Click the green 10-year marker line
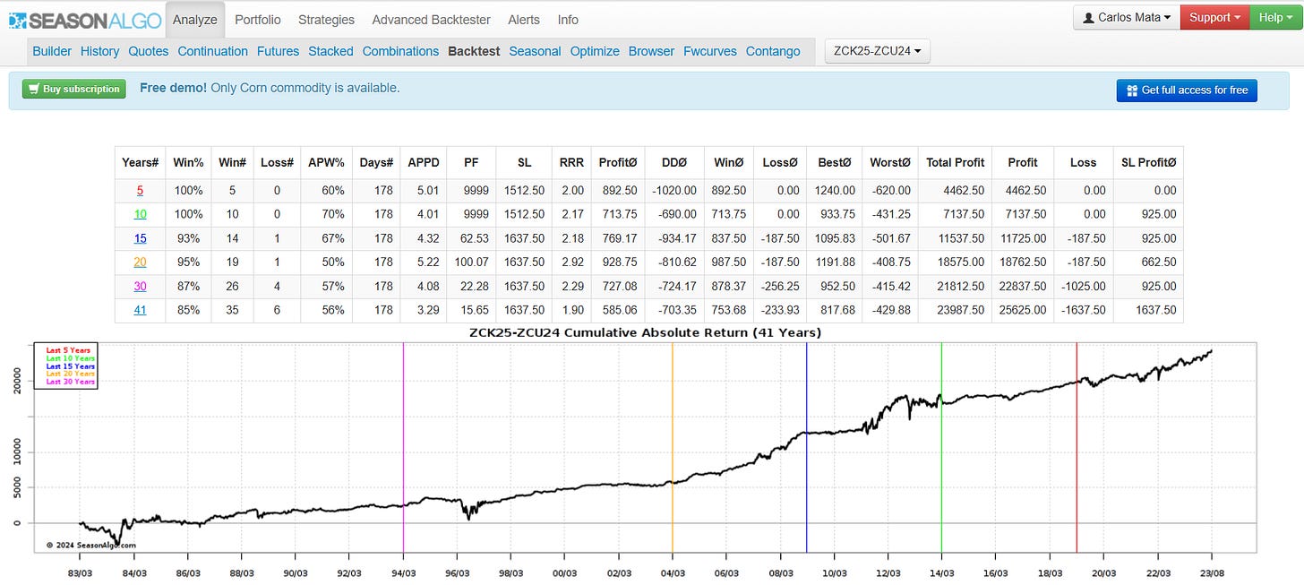Screen dimensions: 1304x585 click(x=941, y=448)
